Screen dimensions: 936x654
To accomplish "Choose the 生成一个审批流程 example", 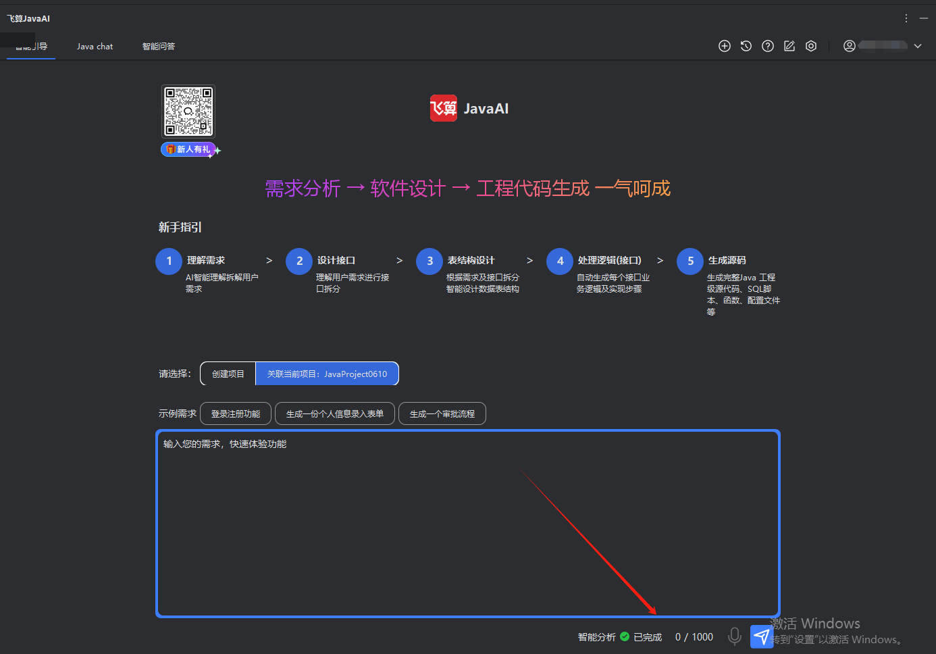I will click(x=442, y=413).
